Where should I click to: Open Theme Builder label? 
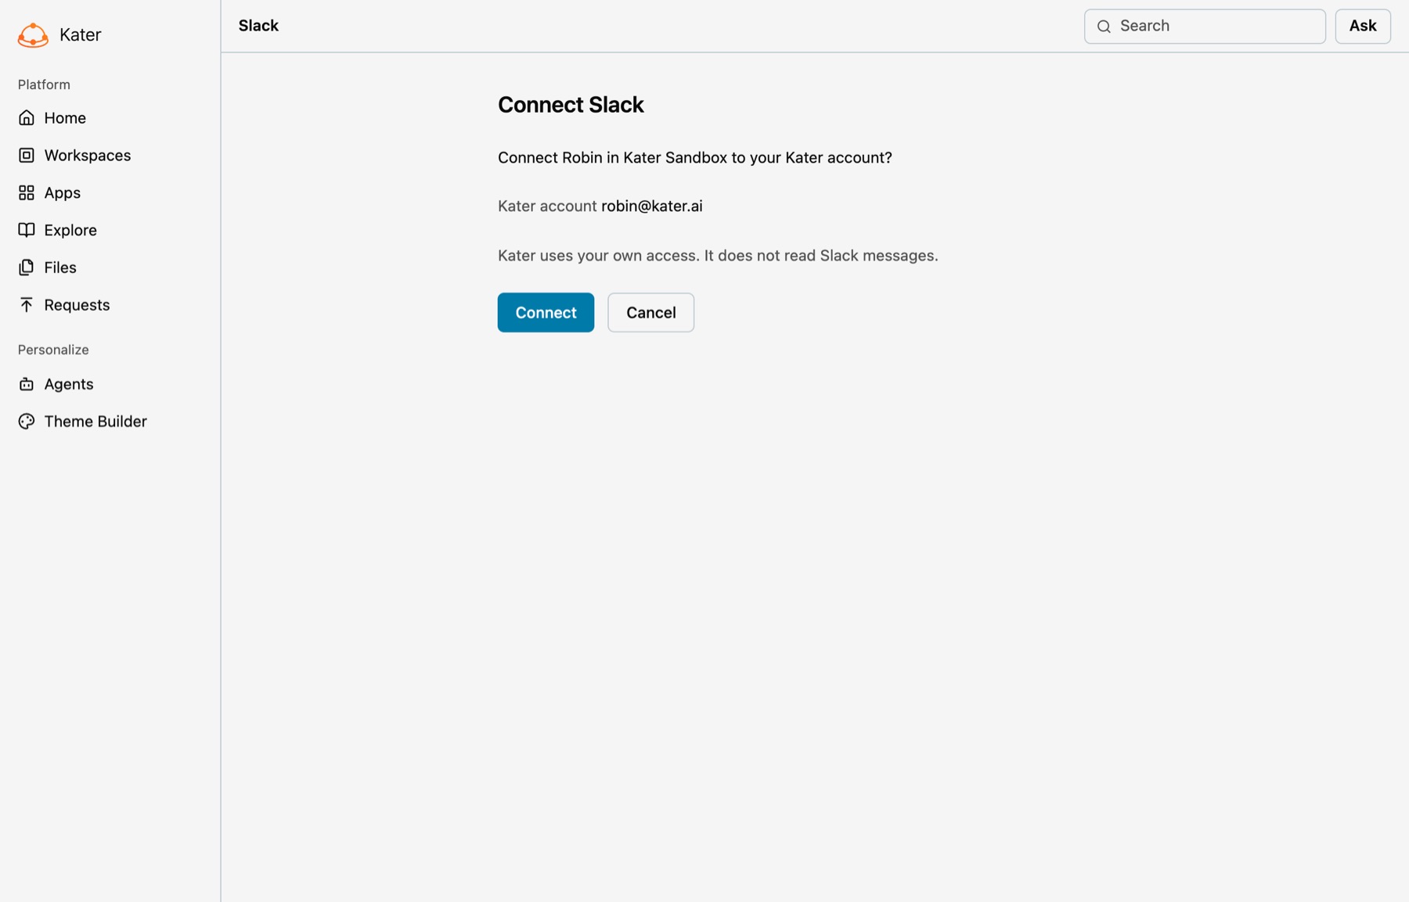coord(95,422)
